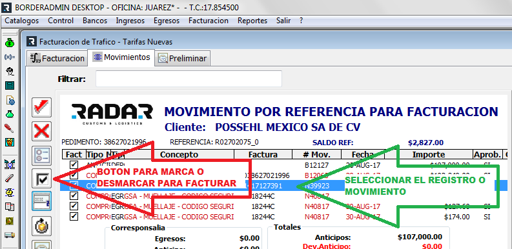The height and width of the screenshot is (249, 512).
Task: Open the Reportes menu
Action: [252, 21]
